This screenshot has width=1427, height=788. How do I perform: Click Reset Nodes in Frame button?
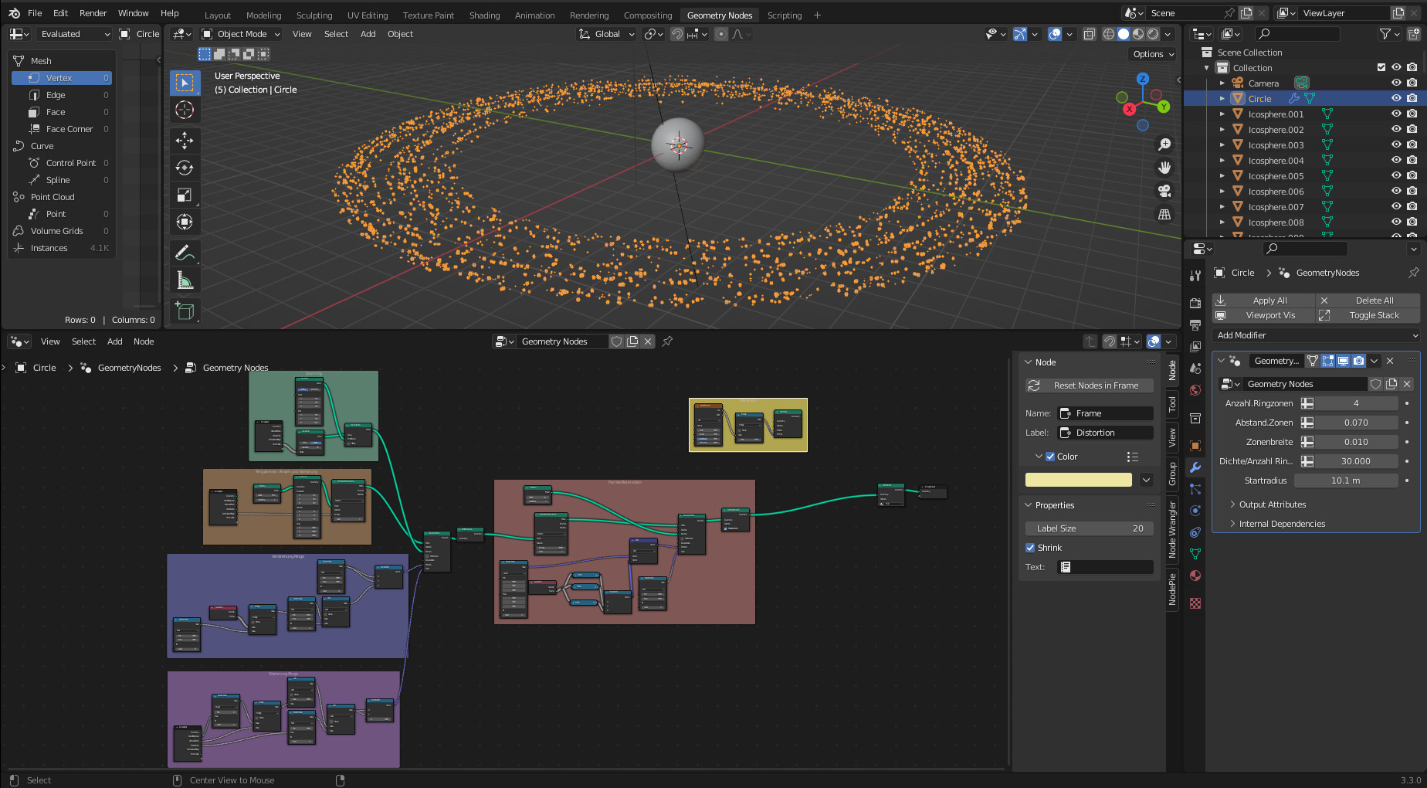[x=1089, y=386]
